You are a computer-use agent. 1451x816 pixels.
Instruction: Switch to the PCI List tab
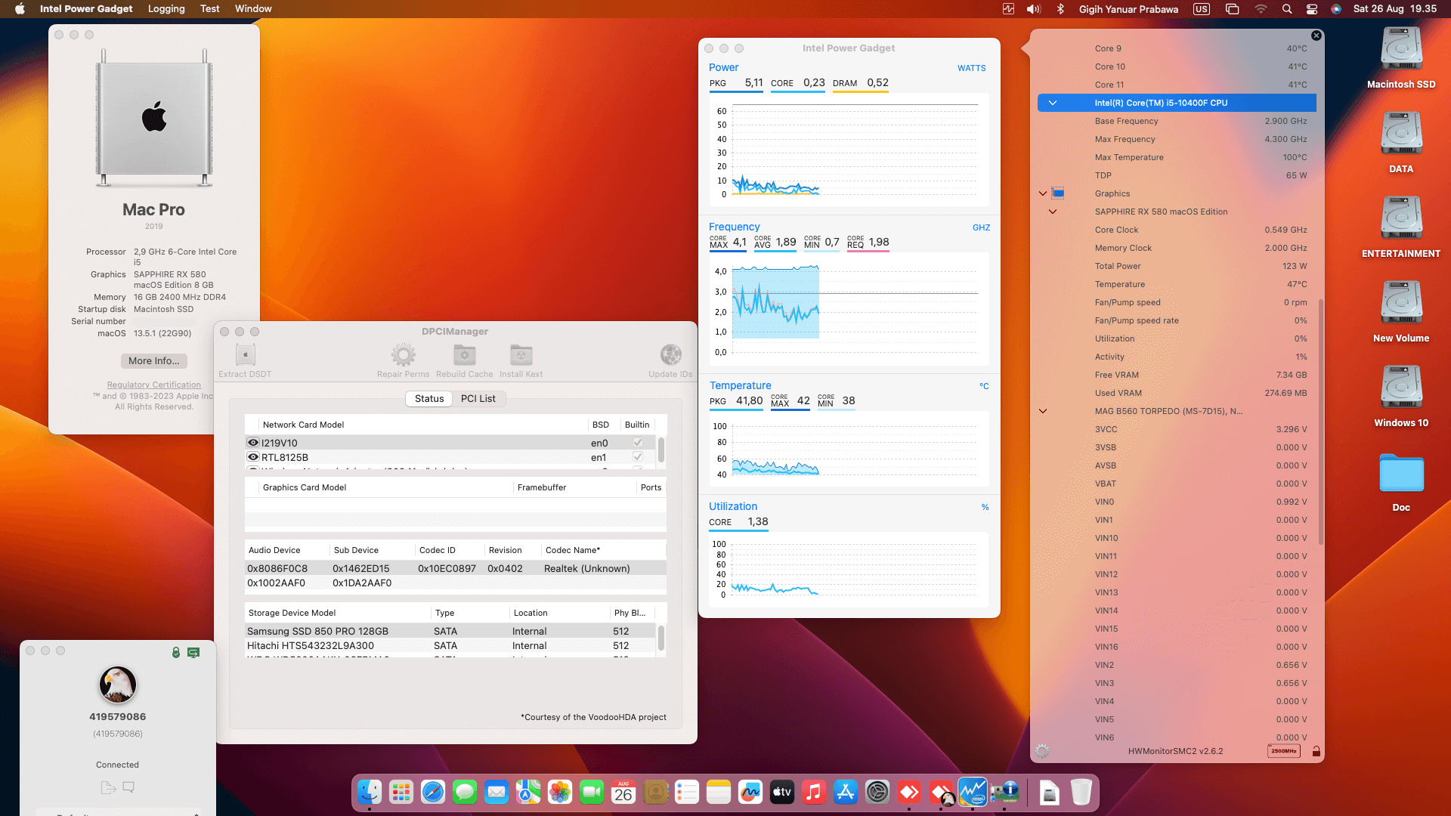coord(478,398)
